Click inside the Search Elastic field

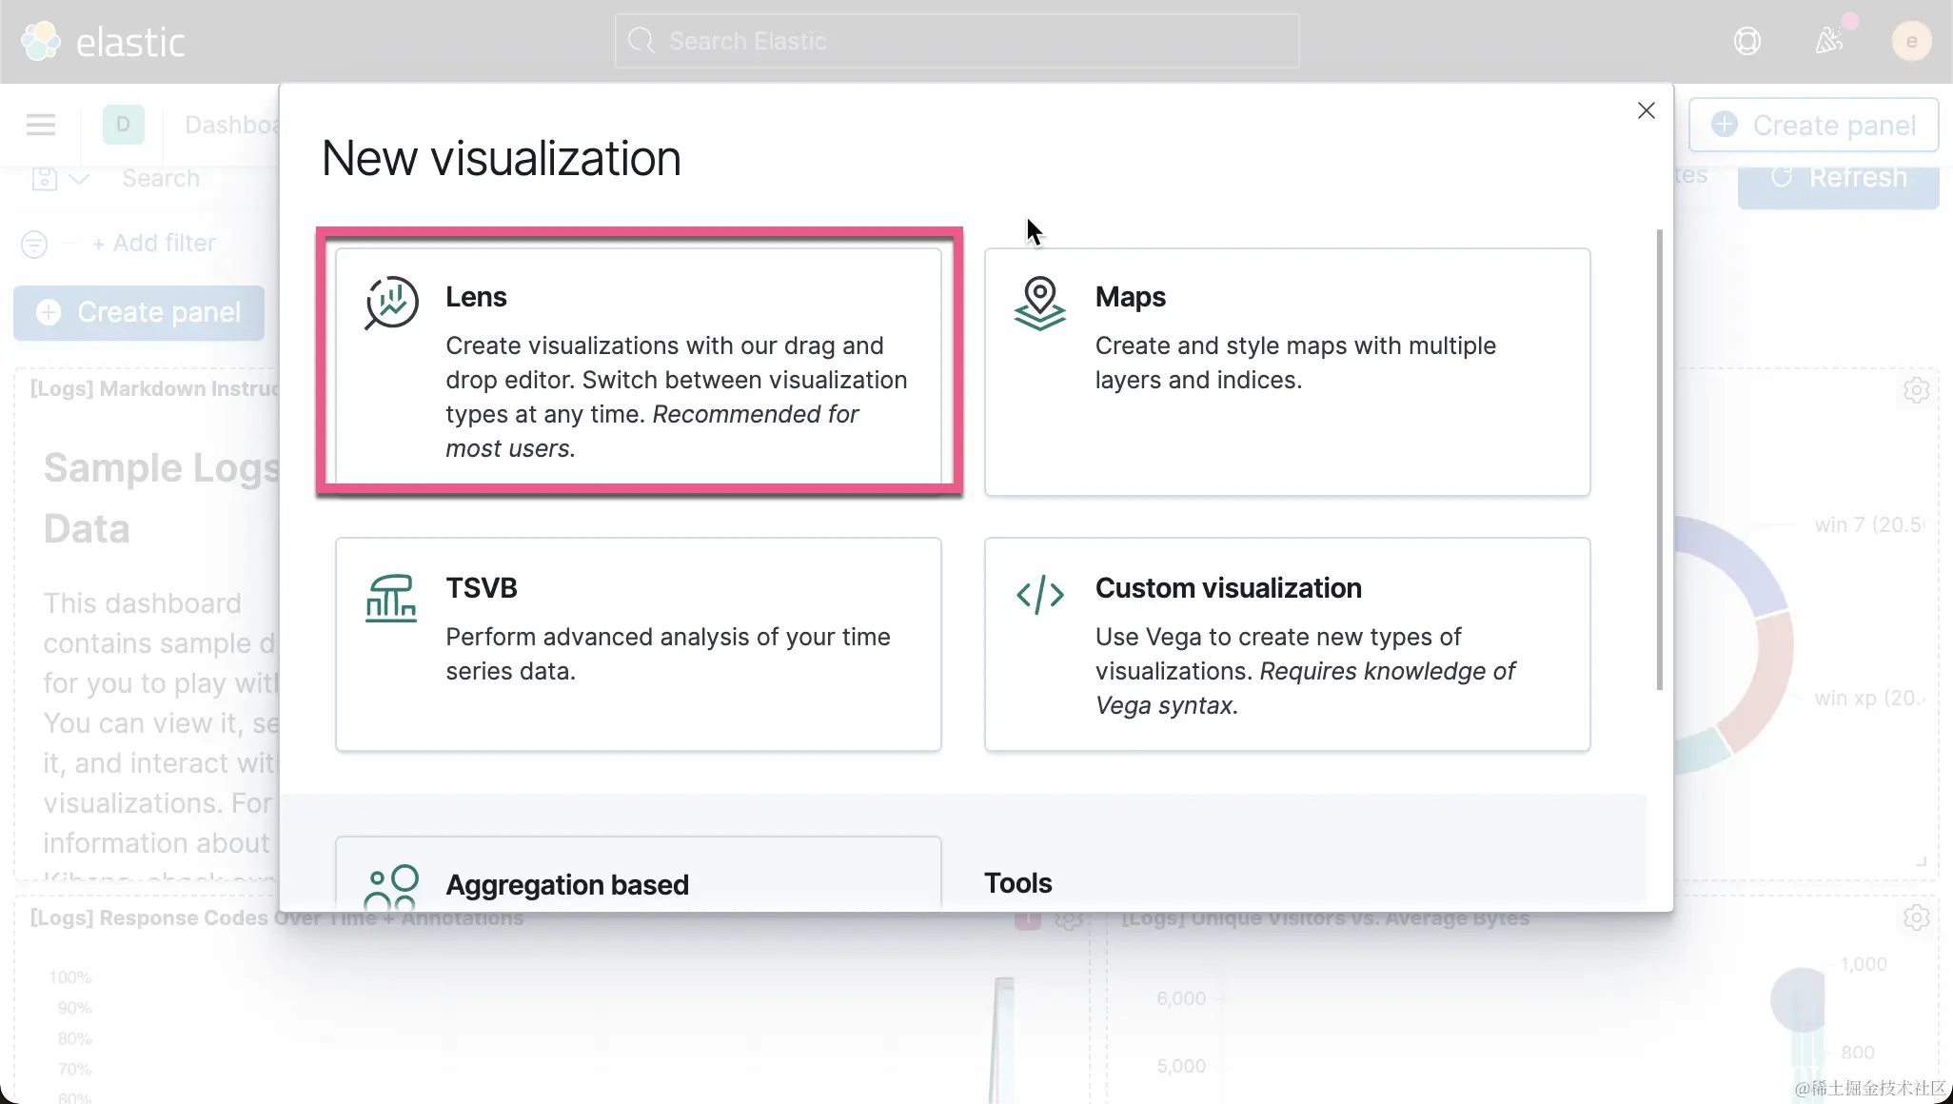tap(957, 41)
